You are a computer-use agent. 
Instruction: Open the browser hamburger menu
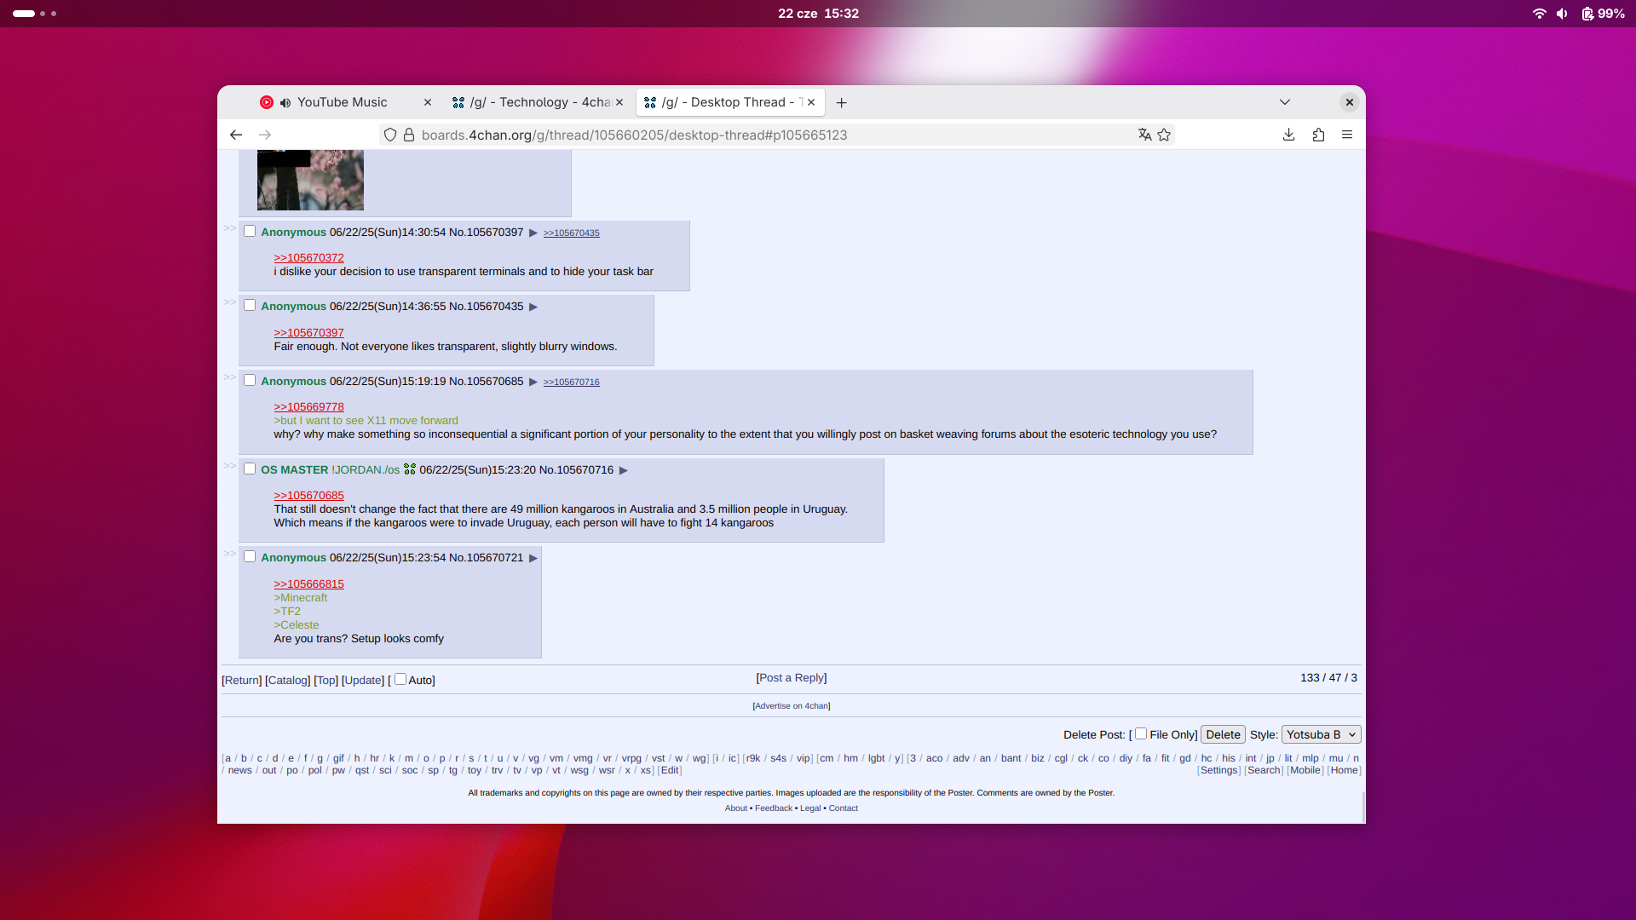coord(1347,135)
